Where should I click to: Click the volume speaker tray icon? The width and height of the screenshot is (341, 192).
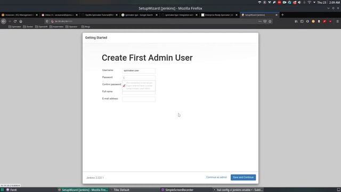point(299,2)
